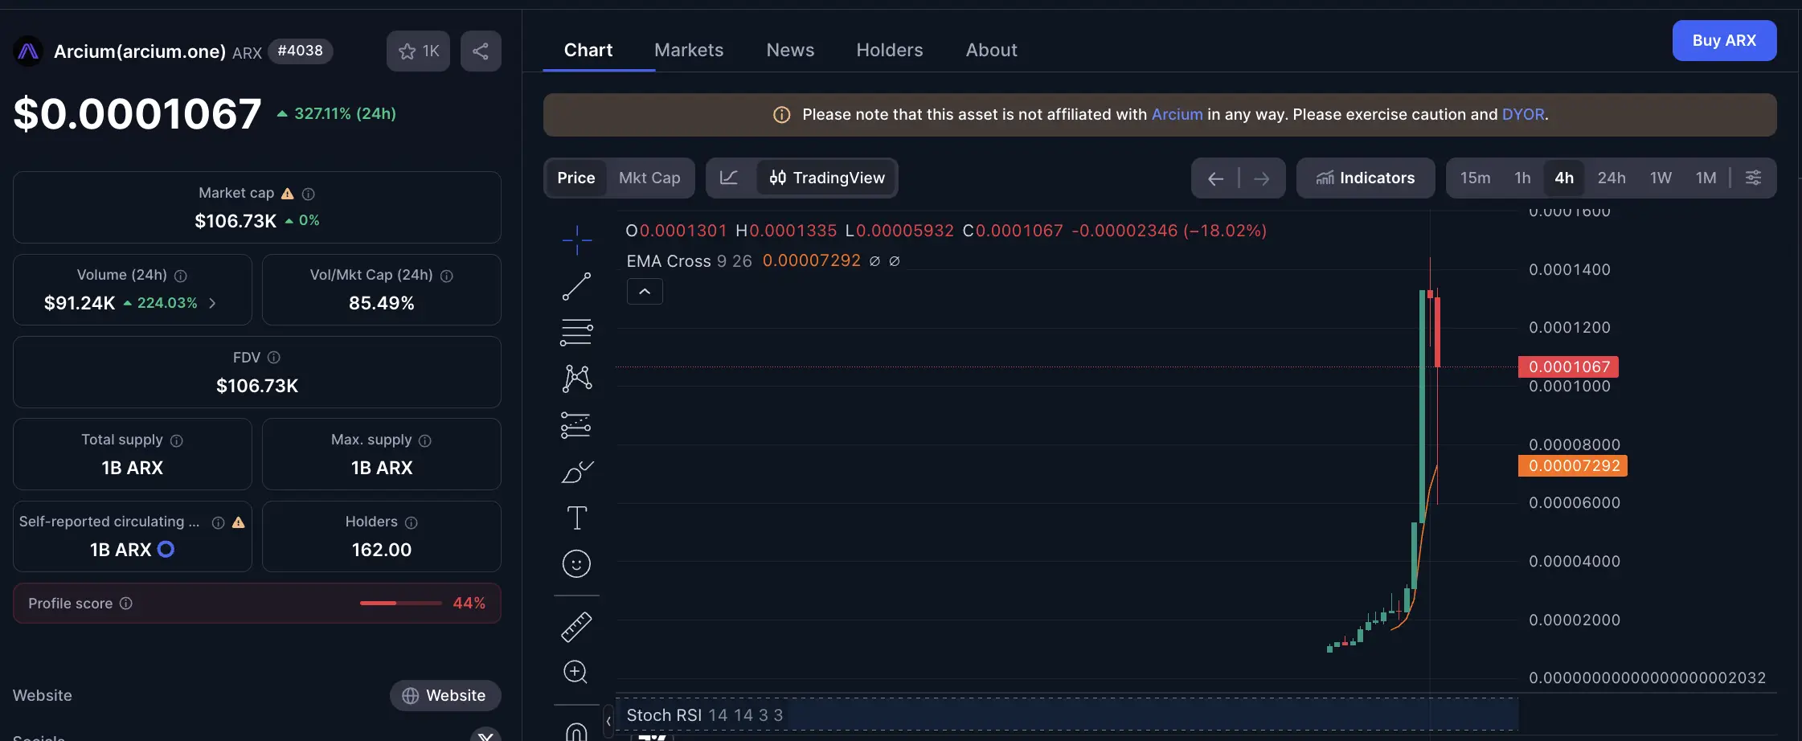This screenshot has width=1802, height=741.
Task: Follow the Arcium link in notice
Action: (x=1177, y=114)
